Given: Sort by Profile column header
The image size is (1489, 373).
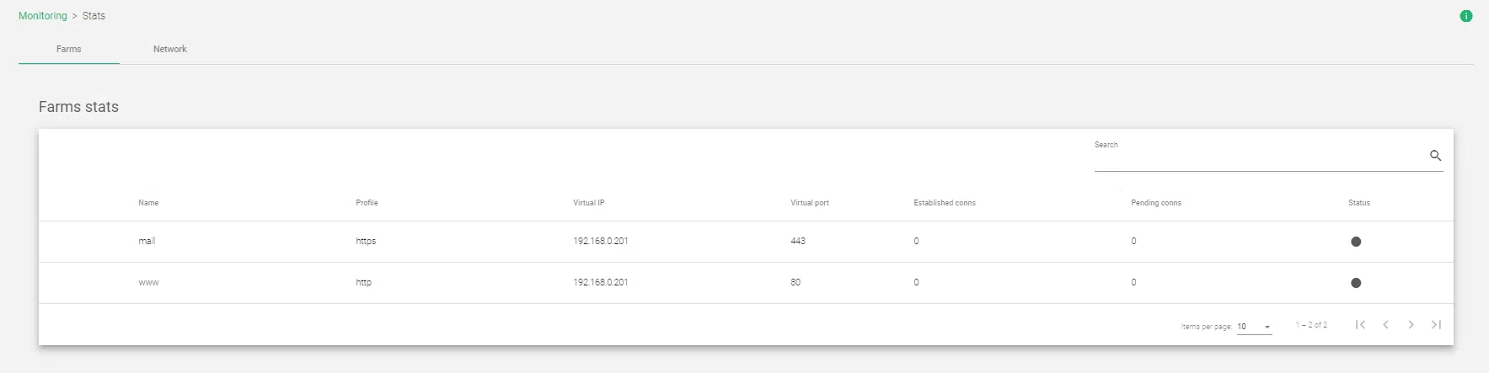Looking at the screenshot, I should tap(367, 203).
